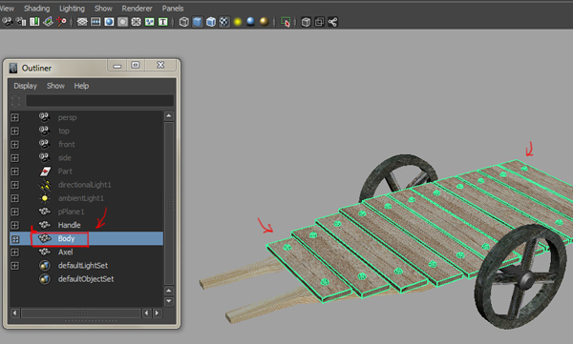Image resolution: width=573 pixels, height=344 pixels.
Task: Click the Outliner horizontal scrollbar thumb
Action: (x=81, y=313)
